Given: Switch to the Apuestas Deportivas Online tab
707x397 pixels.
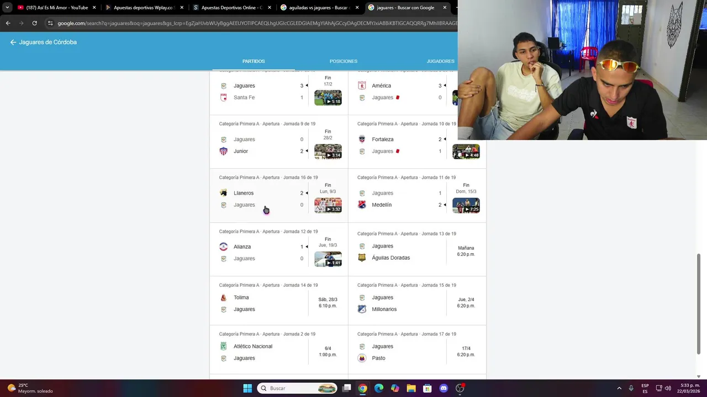Looking at the screenshot, I should (x=232, y=8).
